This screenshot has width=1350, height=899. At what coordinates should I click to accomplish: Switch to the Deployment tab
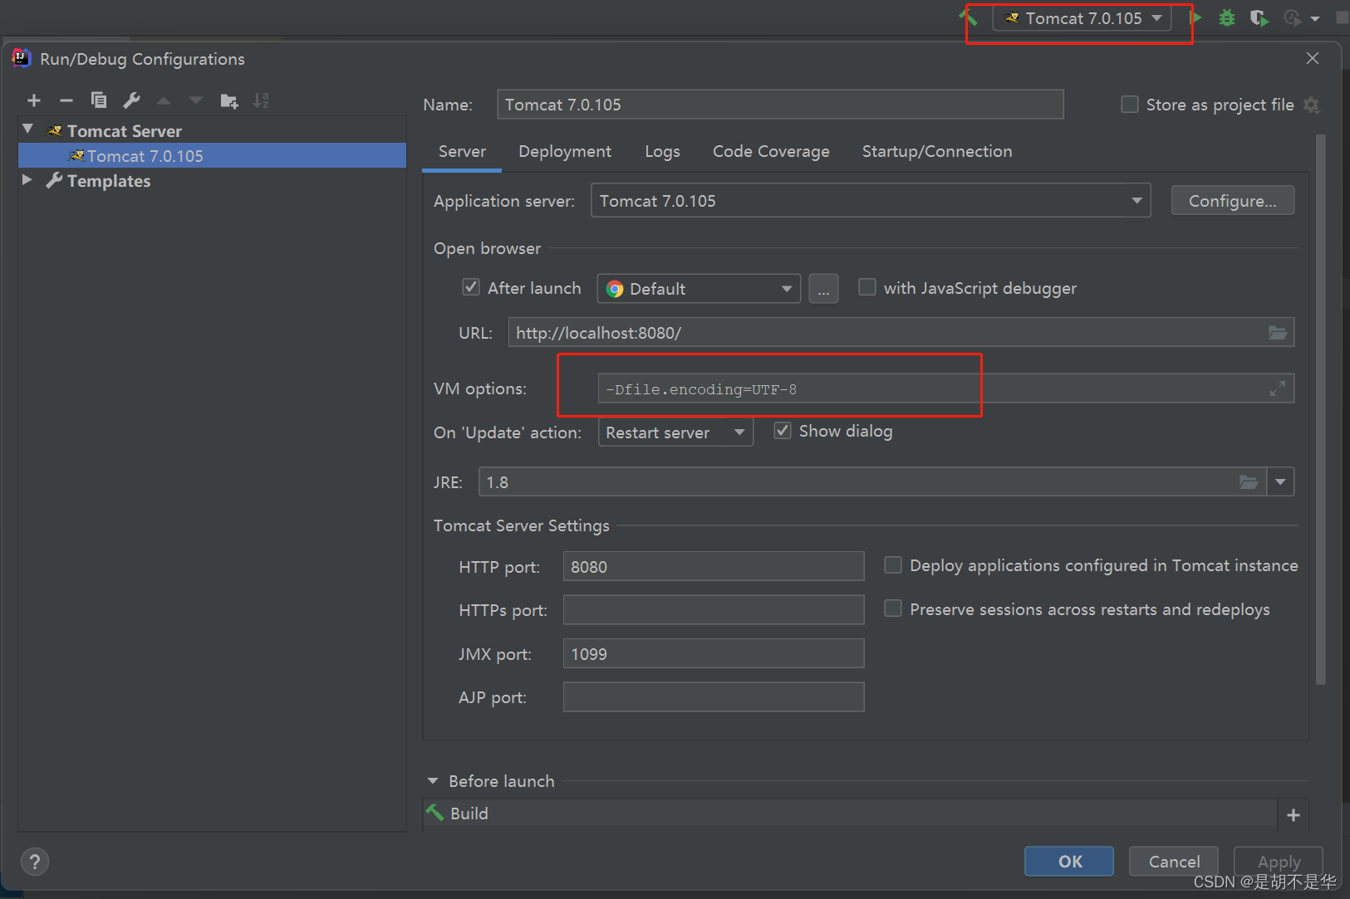565,151
